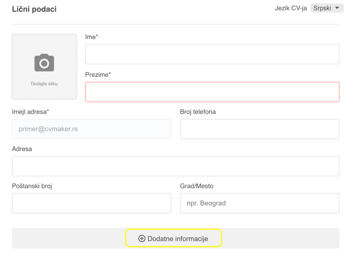Screen dimensions: 349x253
Task: Click the Lični podaci heading
Action: pyautogui.click(x=34, y=9)
